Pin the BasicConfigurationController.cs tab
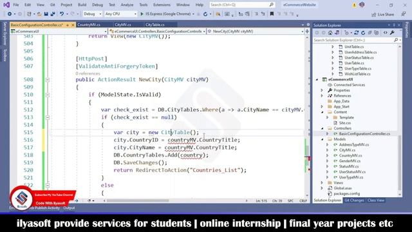Screen dimensions: 412x232 tap(68, 25)
